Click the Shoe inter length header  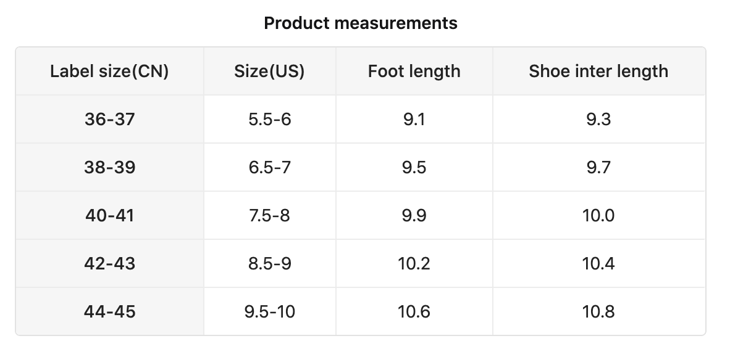598,72
